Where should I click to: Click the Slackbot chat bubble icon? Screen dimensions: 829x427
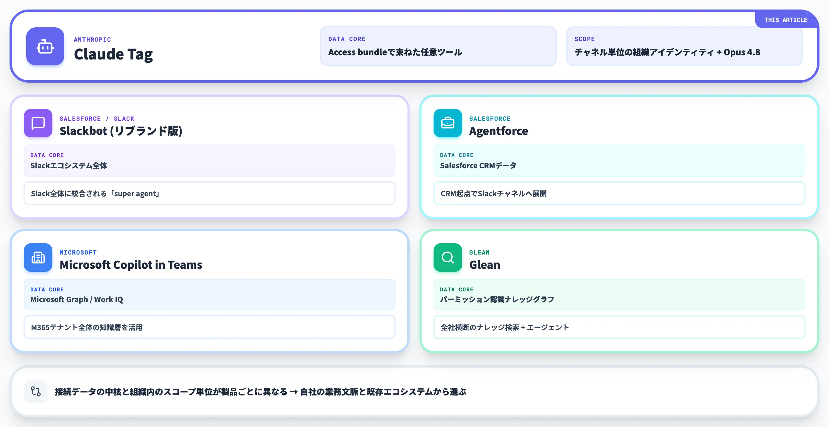(x=38, y=123)
